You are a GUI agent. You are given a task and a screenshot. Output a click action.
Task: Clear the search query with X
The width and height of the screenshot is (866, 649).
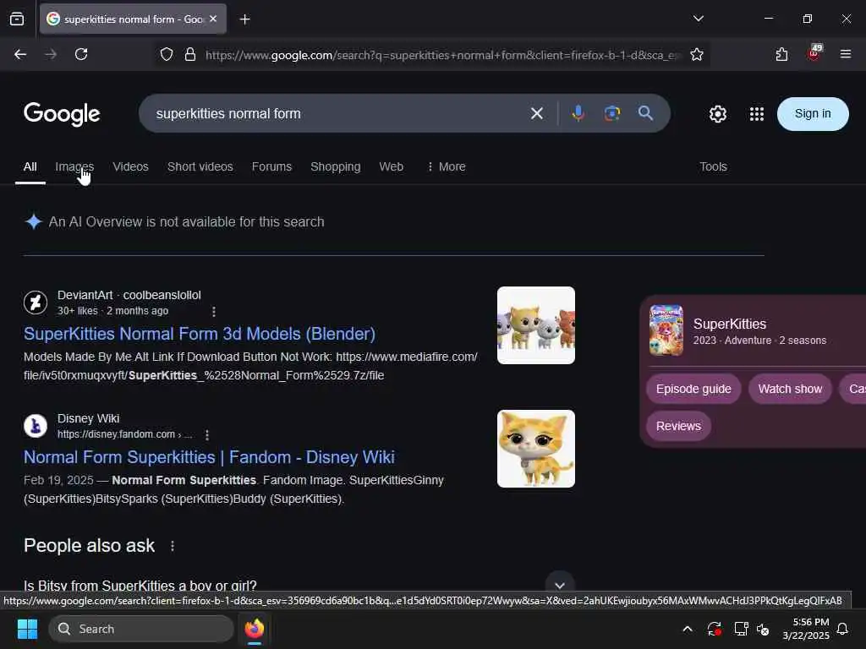click(537, 114)
